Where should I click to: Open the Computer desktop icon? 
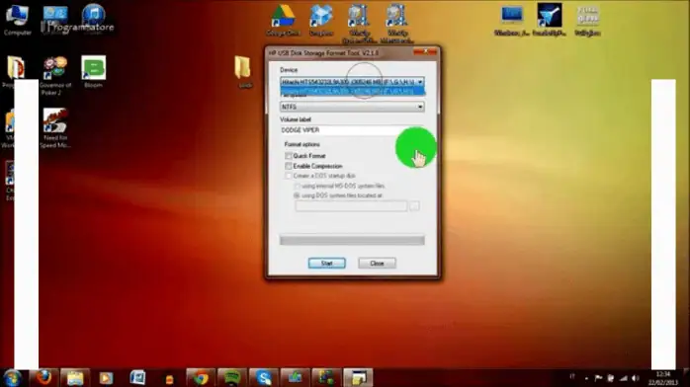(18, 20)
